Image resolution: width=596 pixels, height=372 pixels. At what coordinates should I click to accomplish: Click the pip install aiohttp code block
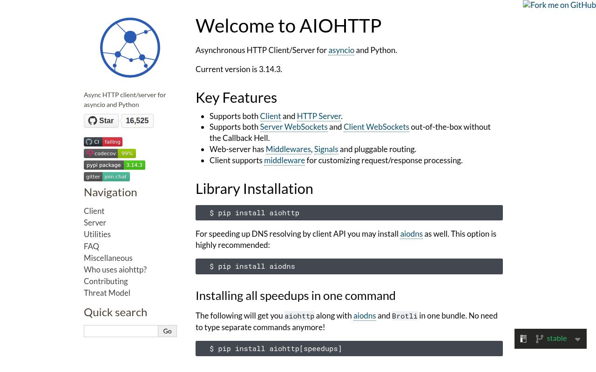click(349, 213)
